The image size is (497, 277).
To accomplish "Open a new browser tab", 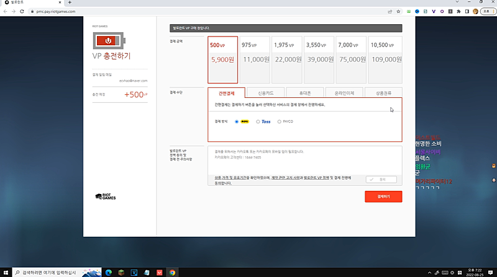I will click(70, 2).
